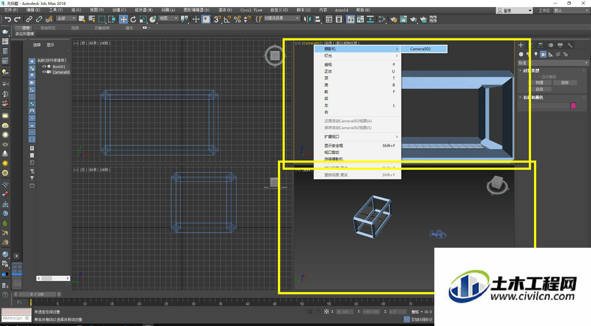Click 显示 in the scene explorer header
Image resolution: width=591 pixels, height=326 pixels.
pyautogui.click(x=50, y=45)
